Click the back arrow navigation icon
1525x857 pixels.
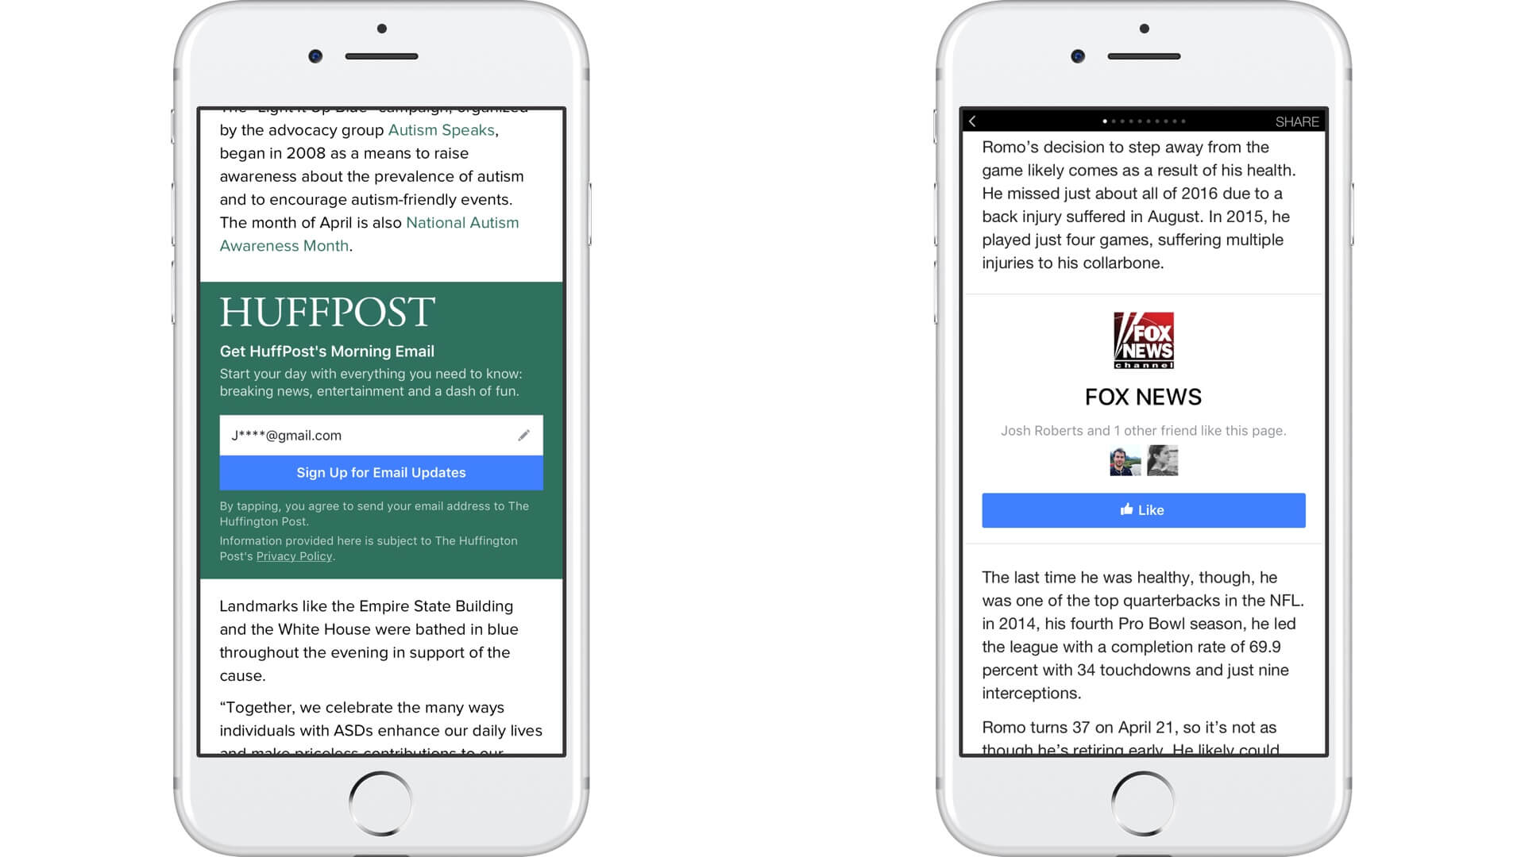(973, 121)
